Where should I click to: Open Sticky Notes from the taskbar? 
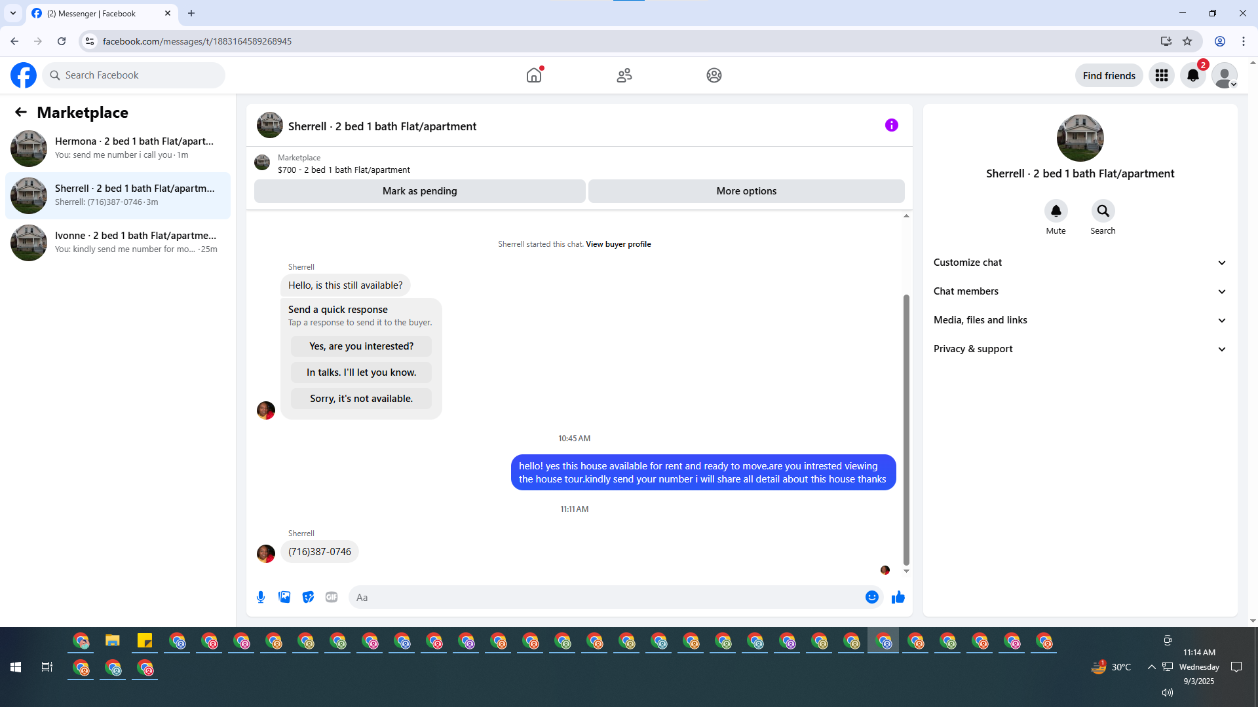(x=145, y=641)
